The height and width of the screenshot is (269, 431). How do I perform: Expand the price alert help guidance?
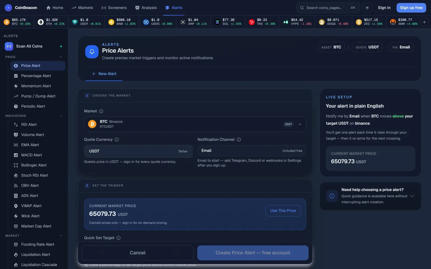tap(412, 196)
